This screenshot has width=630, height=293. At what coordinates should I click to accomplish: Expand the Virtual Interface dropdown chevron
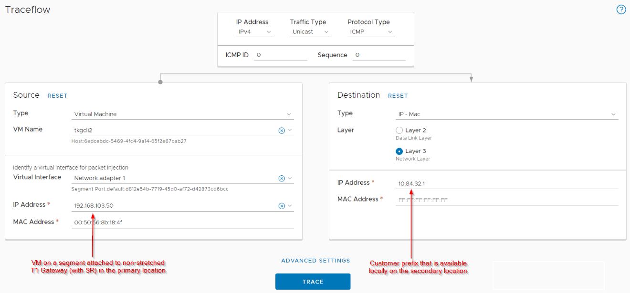[289, 178]
